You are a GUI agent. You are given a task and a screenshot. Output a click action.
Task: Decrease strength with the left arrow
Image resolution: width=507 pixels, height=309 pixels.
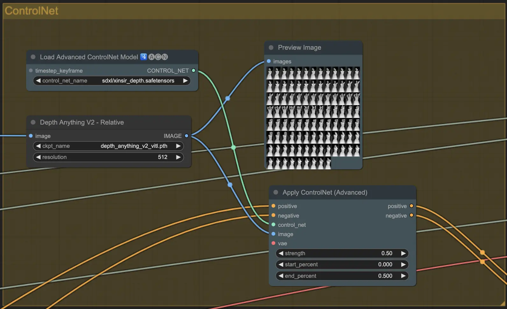281,253
